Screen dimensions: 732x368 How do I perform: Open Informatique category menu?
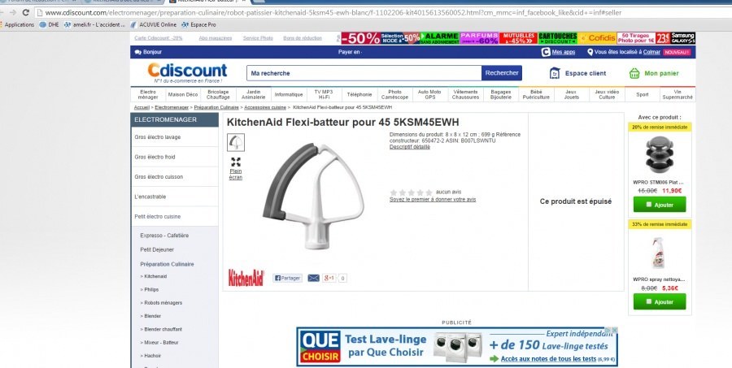click(x=289, y=95)
